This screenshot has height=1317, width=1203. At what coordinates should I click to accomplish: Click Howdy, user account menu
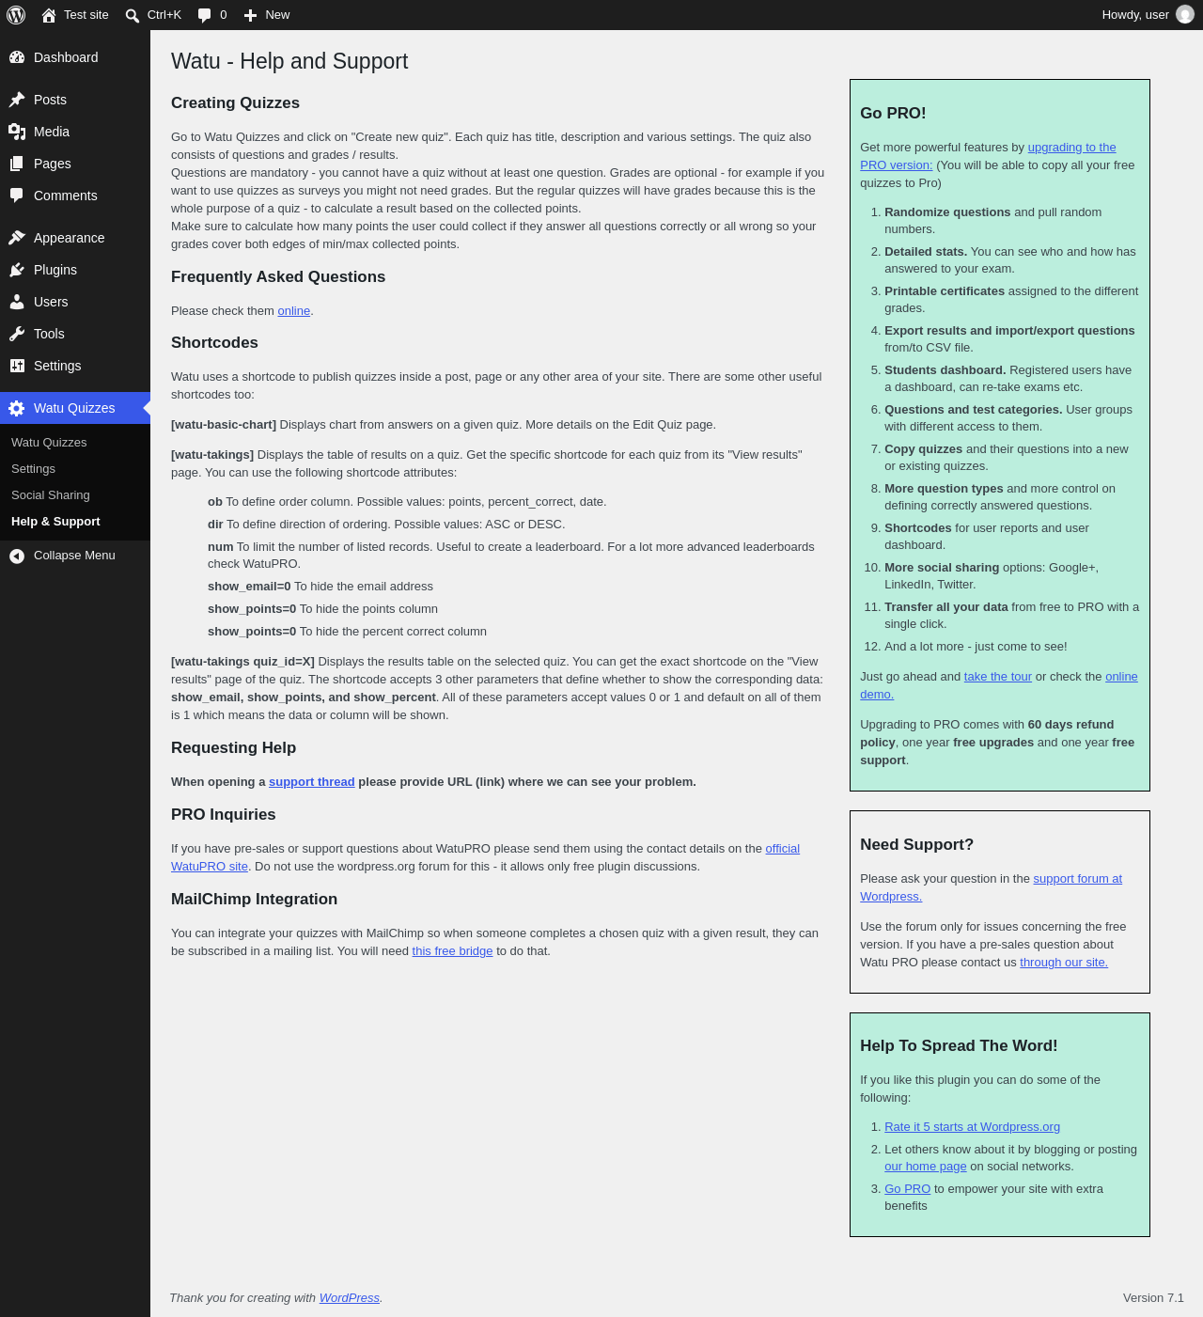pyautogui.click(x=1148, y=15)
